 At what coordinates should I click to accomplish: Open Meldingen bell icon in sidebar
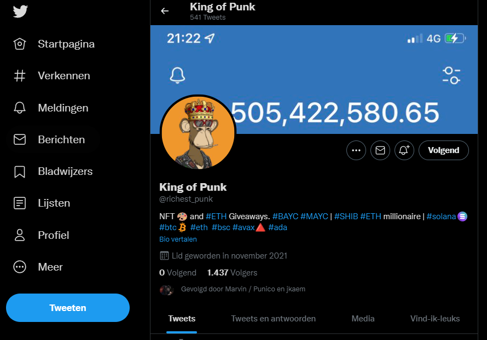(x=20, y=108)
